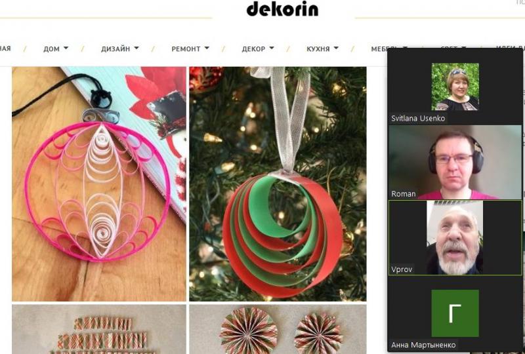525x354 pixels.
Task: Expand the ДЕКОР dropdown arrow
Action: (272, 48)
